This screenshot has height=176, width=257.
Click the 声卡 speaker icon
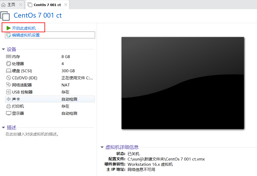point(8,99)
